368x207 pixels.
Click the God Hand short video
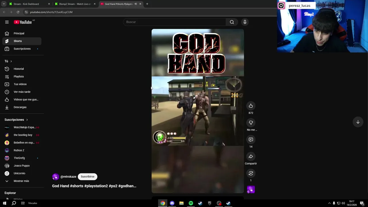point(198,111)
